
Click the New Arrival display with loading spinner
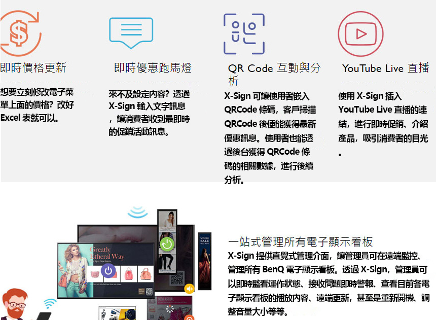(170, 308)
